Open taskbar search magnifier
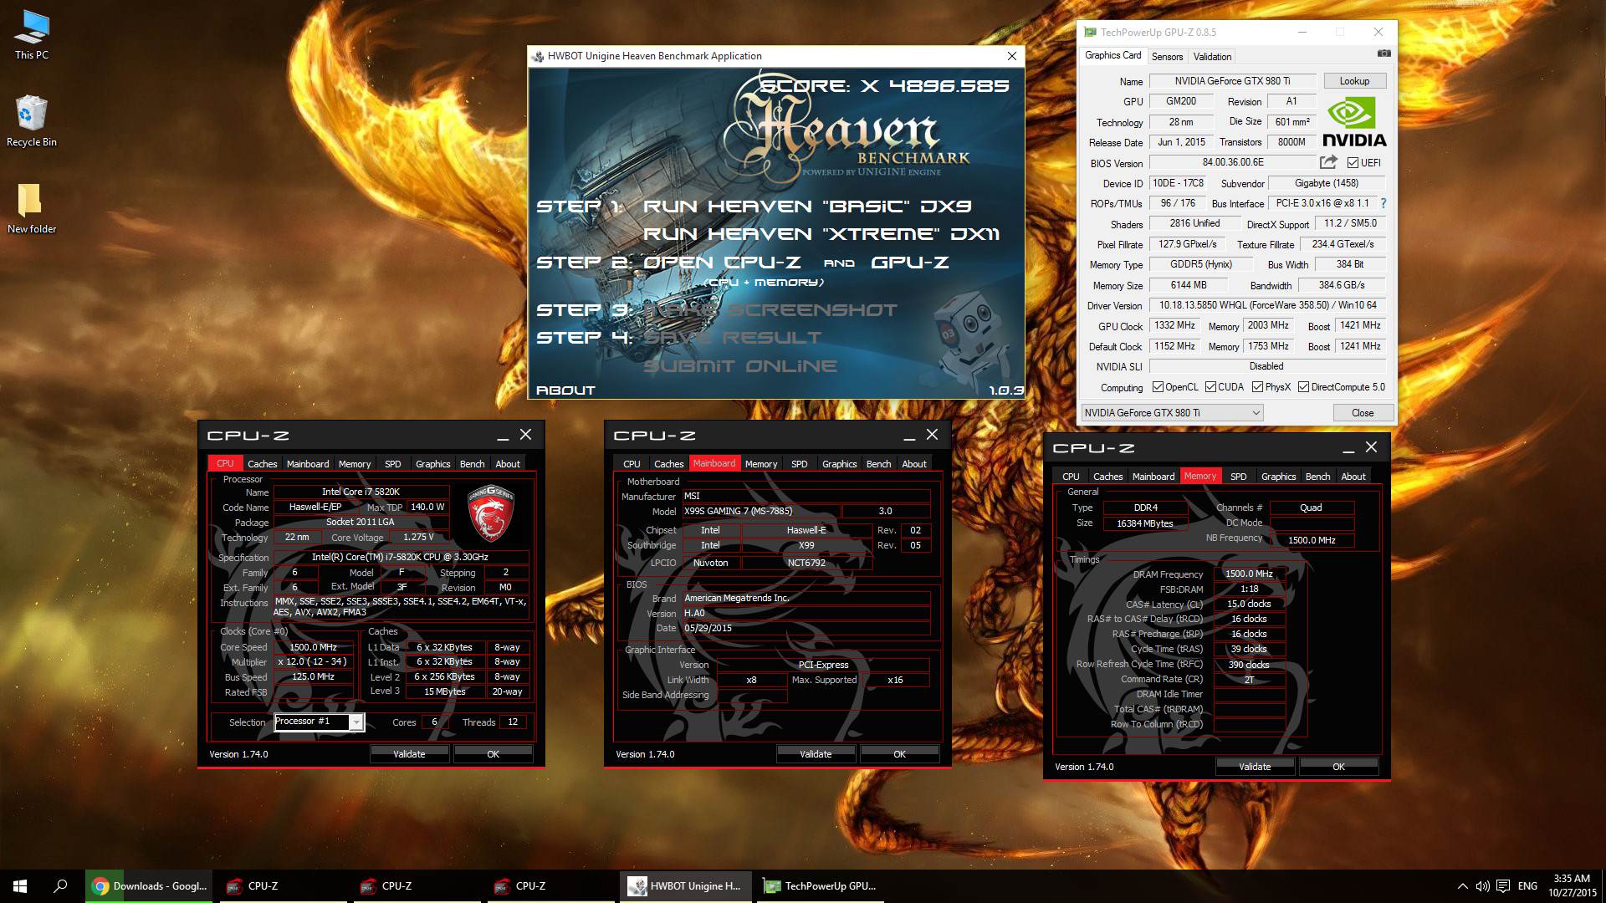The image size is (1606, 903). (60, 886)
